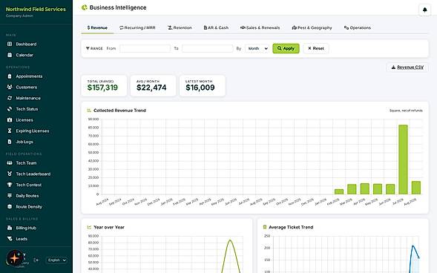Switch to the Retention tab
This screenshot has width=437, height=273.
180,27
